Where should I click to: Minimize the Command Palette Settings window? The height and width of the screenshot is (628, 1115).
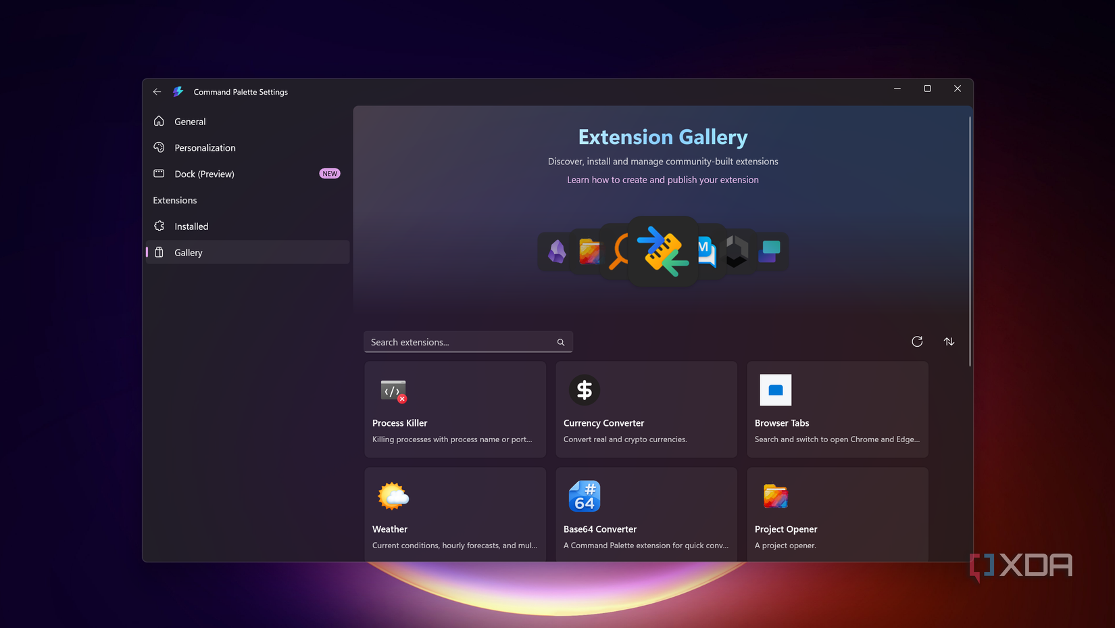point(897,89)
